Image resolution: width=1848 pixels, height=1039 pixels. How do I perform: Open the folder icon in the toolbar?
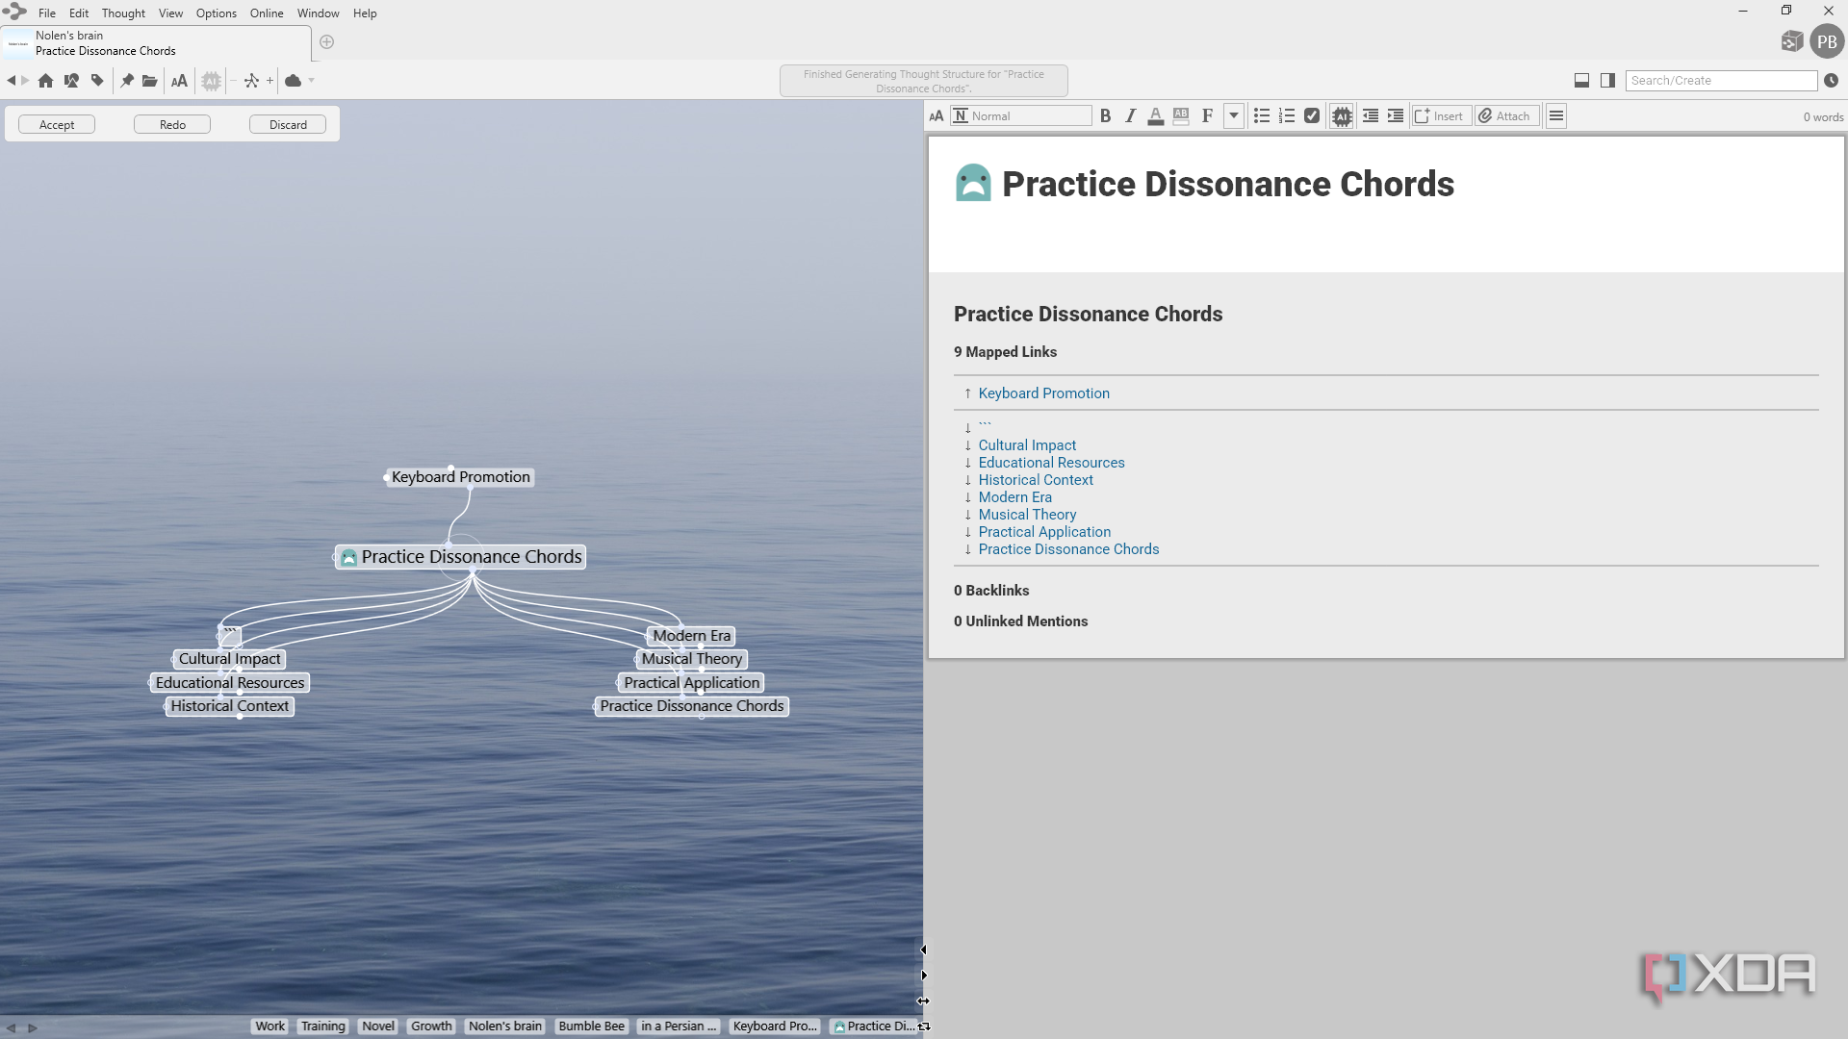(150, 81)
